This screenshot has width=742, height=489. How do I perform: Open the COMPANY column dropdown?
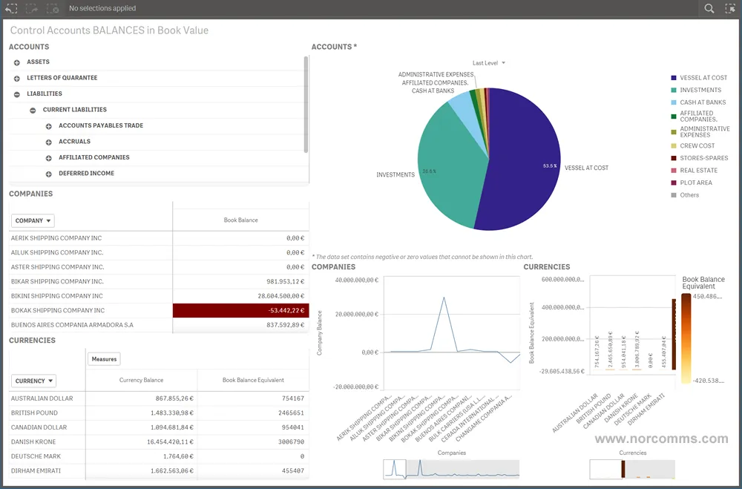(x=33, y=220)
